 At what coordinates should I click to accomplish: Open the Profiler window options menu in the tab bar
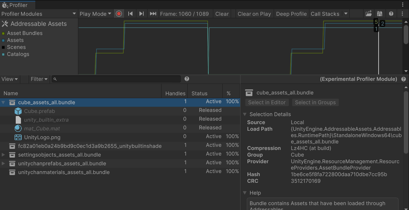click(x=403, y=5)
